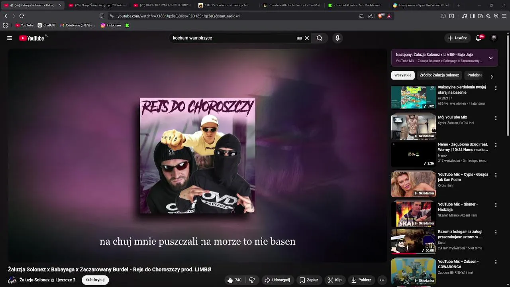Clear the search query with X
Viewport: 510px width, 287px height.
307,38
